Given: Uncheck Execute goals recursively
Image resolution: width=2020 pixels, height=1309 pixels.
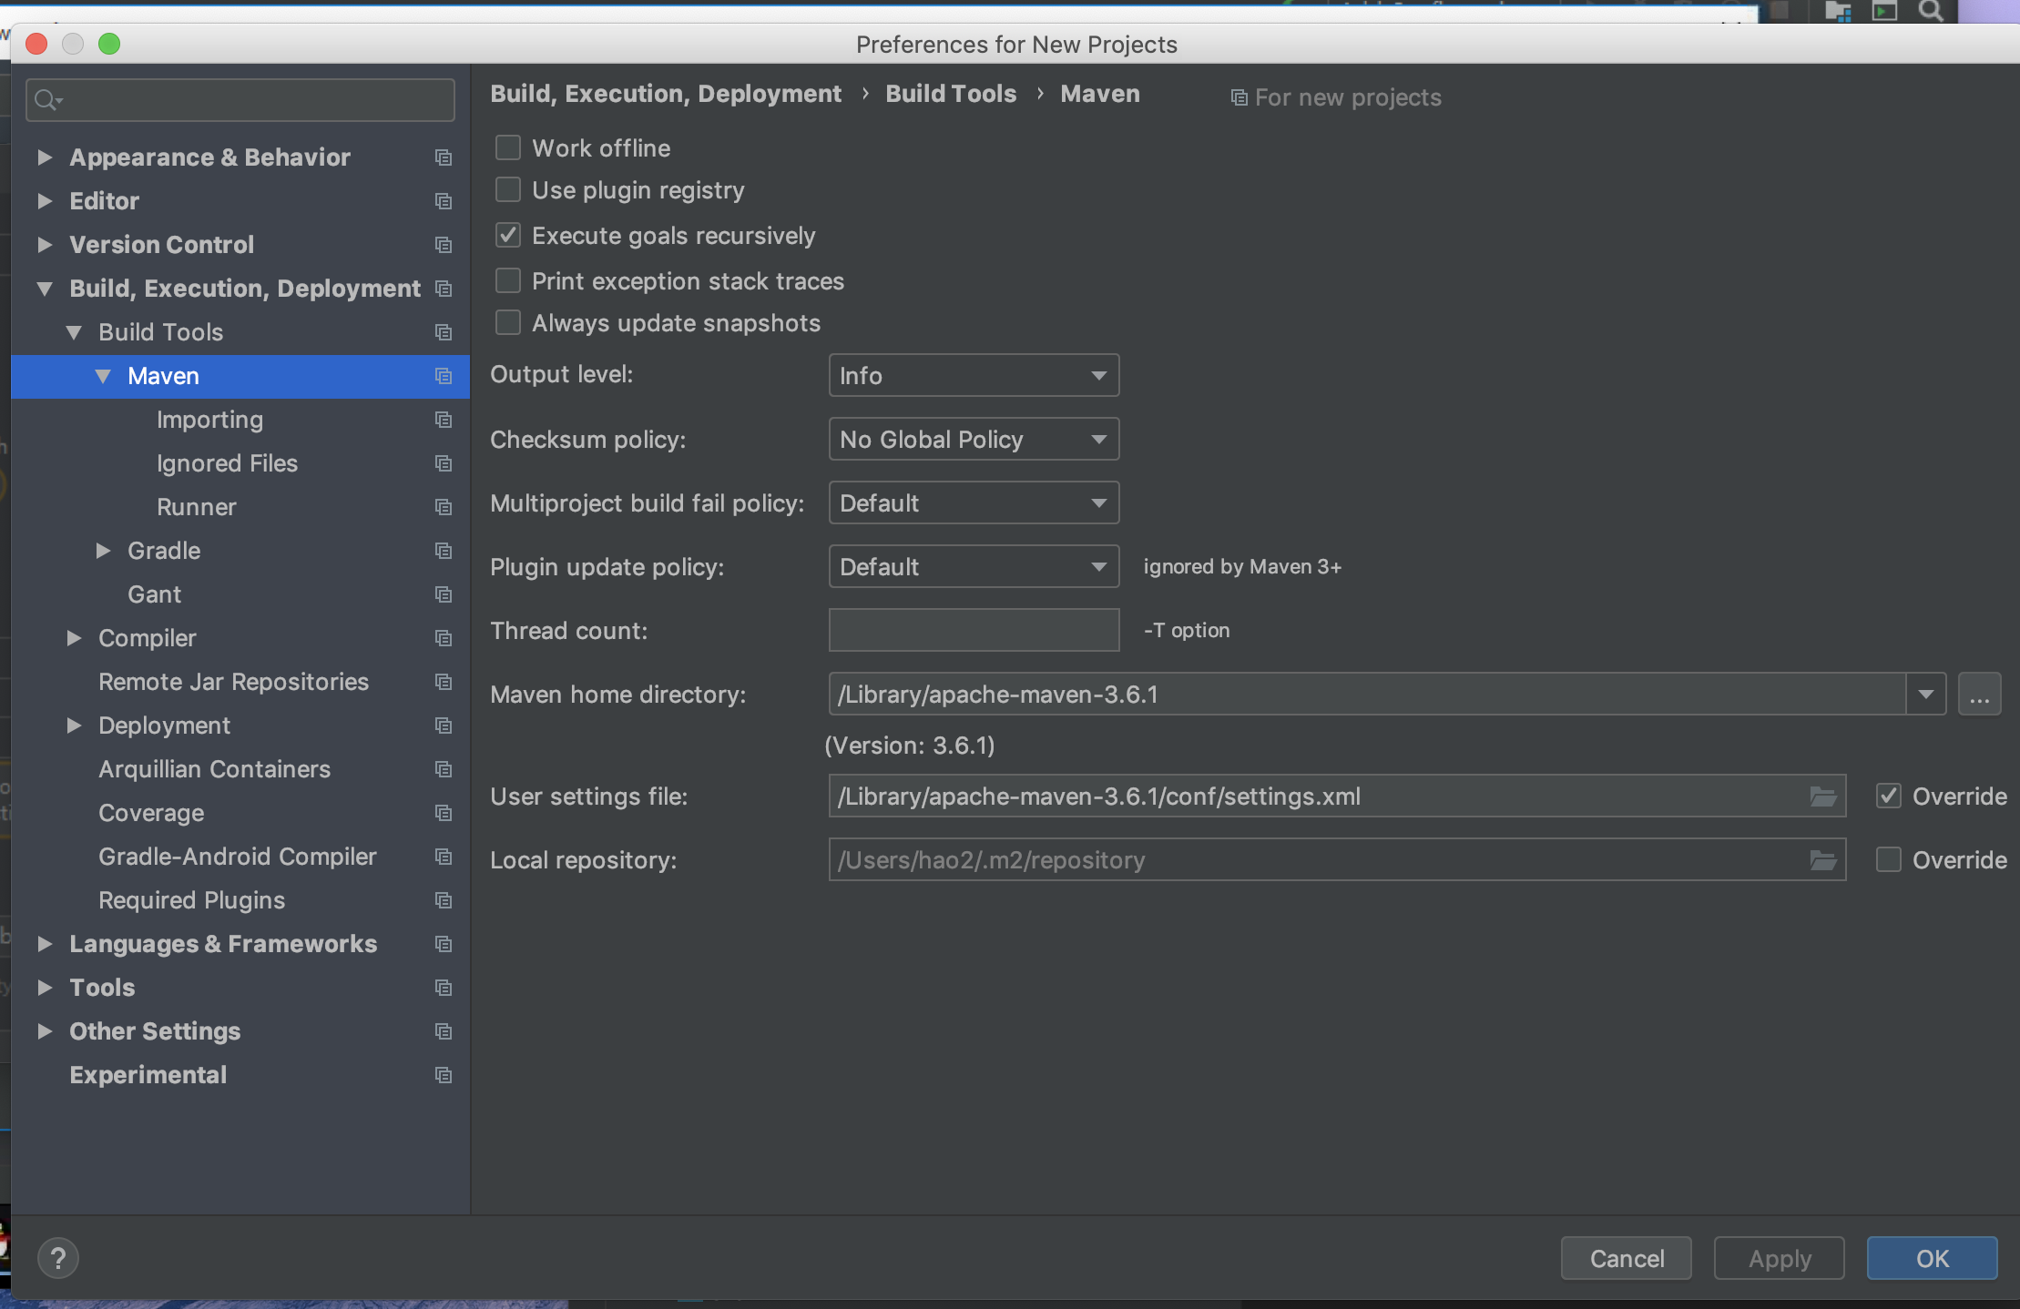Looking at the screenshot, I should pos(507,236).
